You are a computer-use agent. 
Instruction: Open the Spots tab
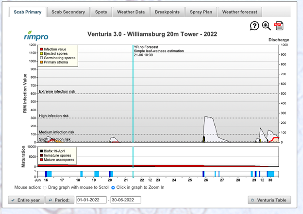click(101, 12)
